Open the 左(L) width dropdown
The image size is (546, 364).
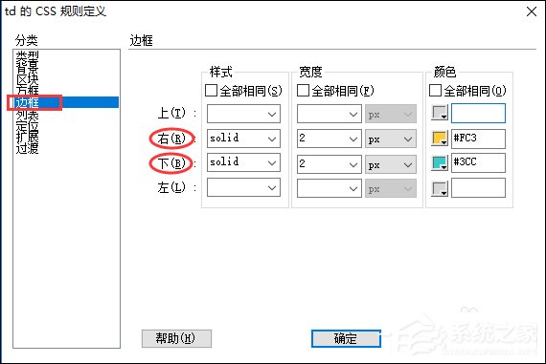330,188
